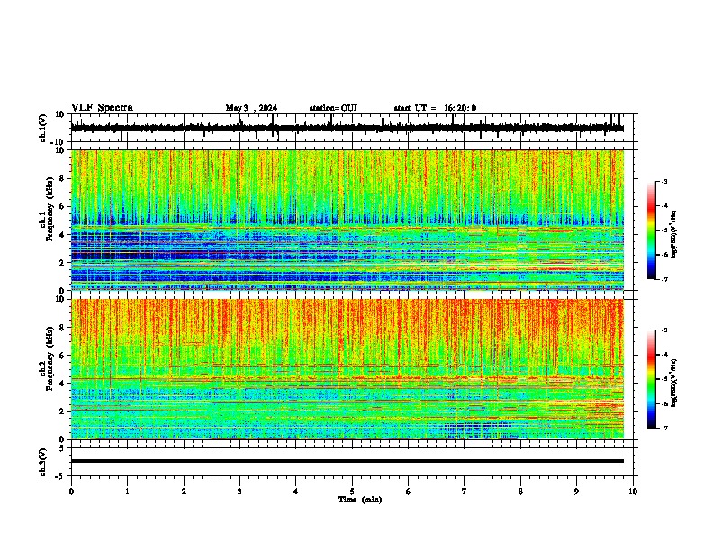
Task: Select the "Time (min)" axis label
Action: coord(360,500)
